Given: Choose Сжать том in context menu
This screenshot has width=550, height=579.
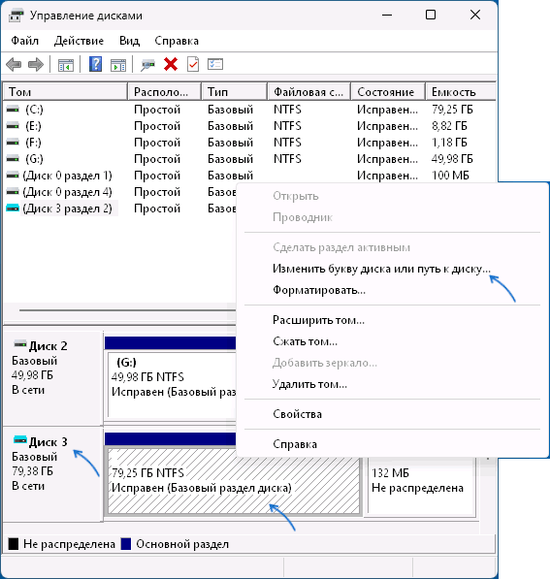Looking at the screenshot, I should point(306,341).
